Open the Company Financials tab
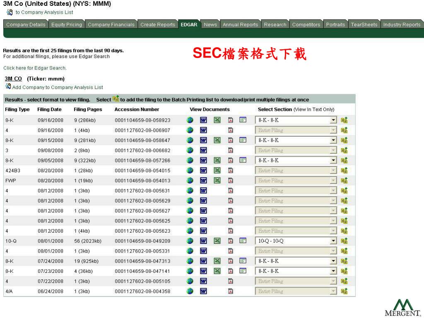 click(x=111, y=24)
